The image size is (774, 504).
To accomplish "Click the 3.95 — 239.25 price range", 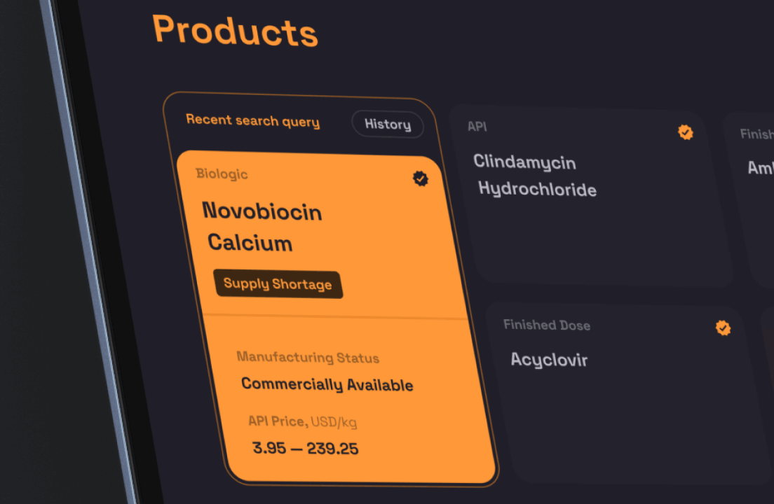I will (x=305, y=448).
